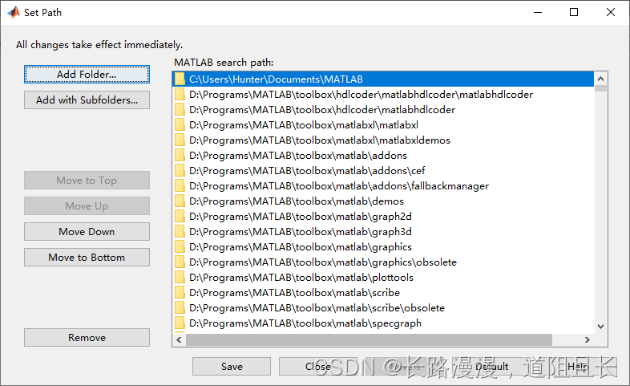Select toolbox\matlab\demos path row
630x386 pixels.
pyautogui.click(x=383, y=201)
